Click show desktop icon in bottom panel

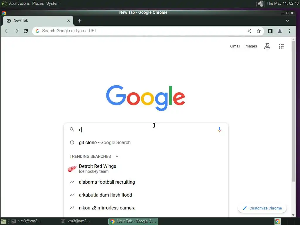(4, 221)
